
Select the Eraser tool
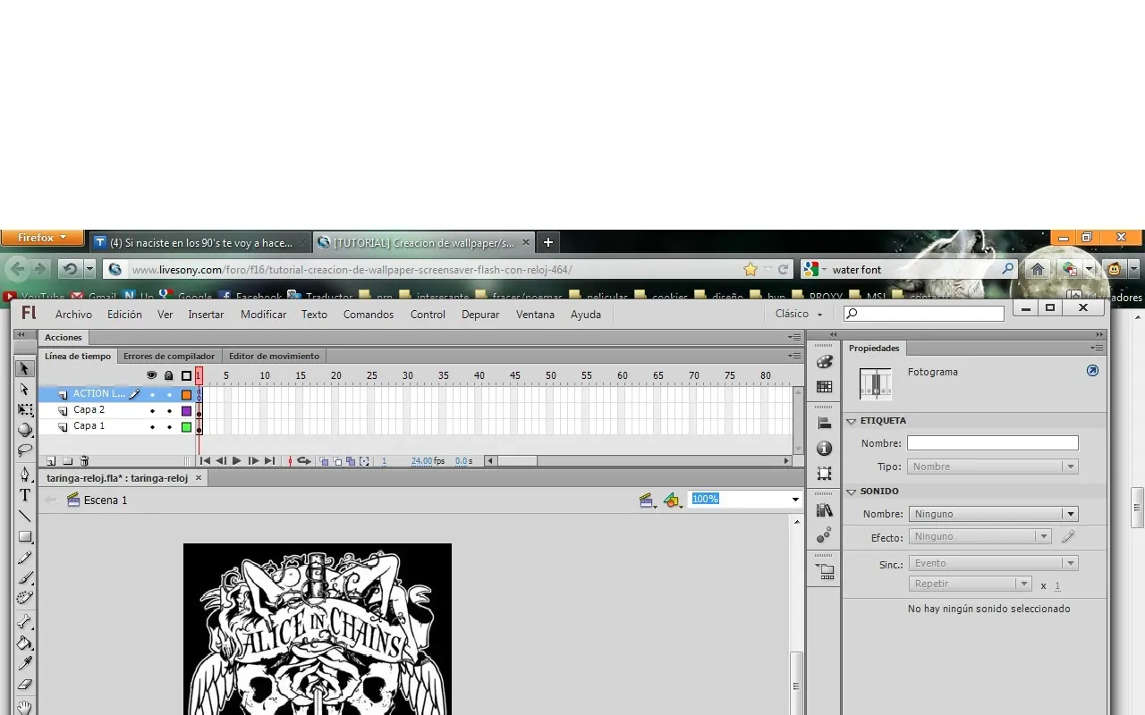25,685
